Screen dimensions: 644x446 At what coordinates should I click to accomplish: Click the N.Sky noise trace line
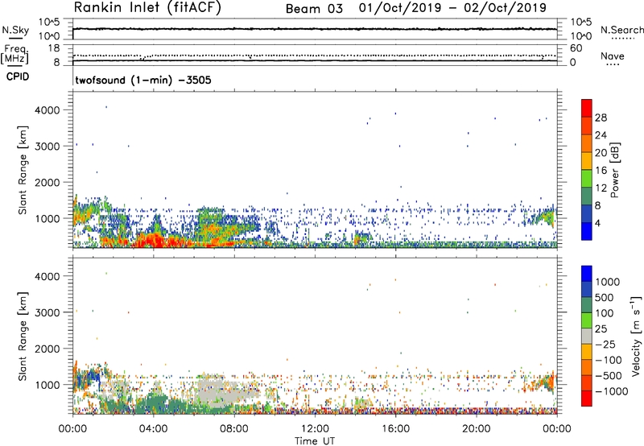point(315,29)
